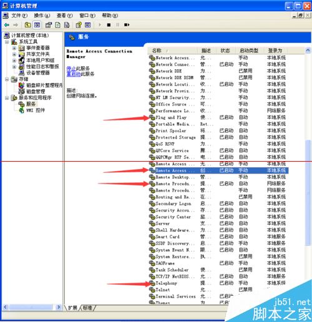Collapse the 系统工具 tree node

pos(7,42)
